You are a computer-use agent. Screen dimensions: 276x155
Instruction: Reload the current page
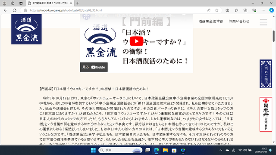tap(14, 10)
